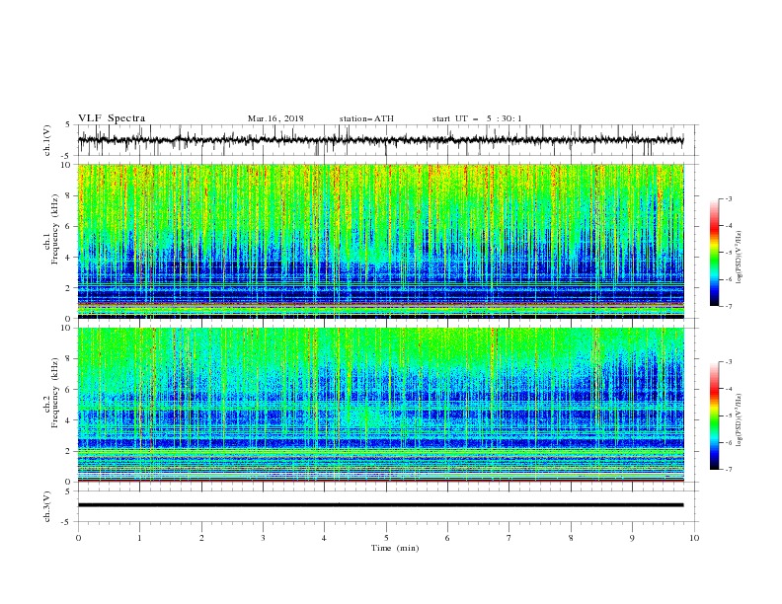The image size is (782, 604).
Task: Click the log(PSD) label of ch.2 color bar
Action: tap(739, 420)
